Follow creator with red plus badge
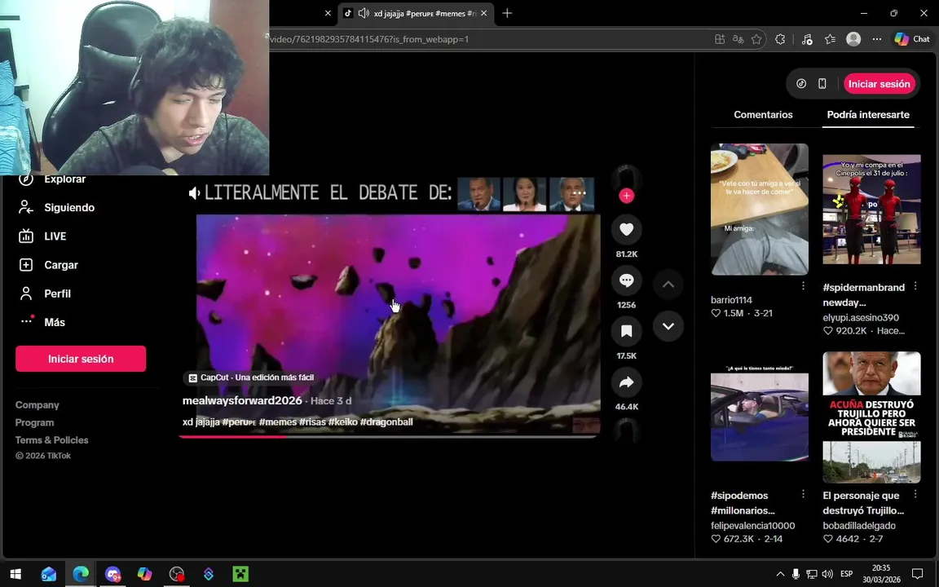This screenshot has height=587, width=939. point(626,196)
